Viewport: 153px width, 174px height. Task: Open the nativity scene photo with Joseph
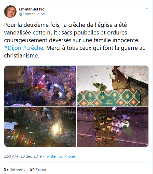(40, 86)
